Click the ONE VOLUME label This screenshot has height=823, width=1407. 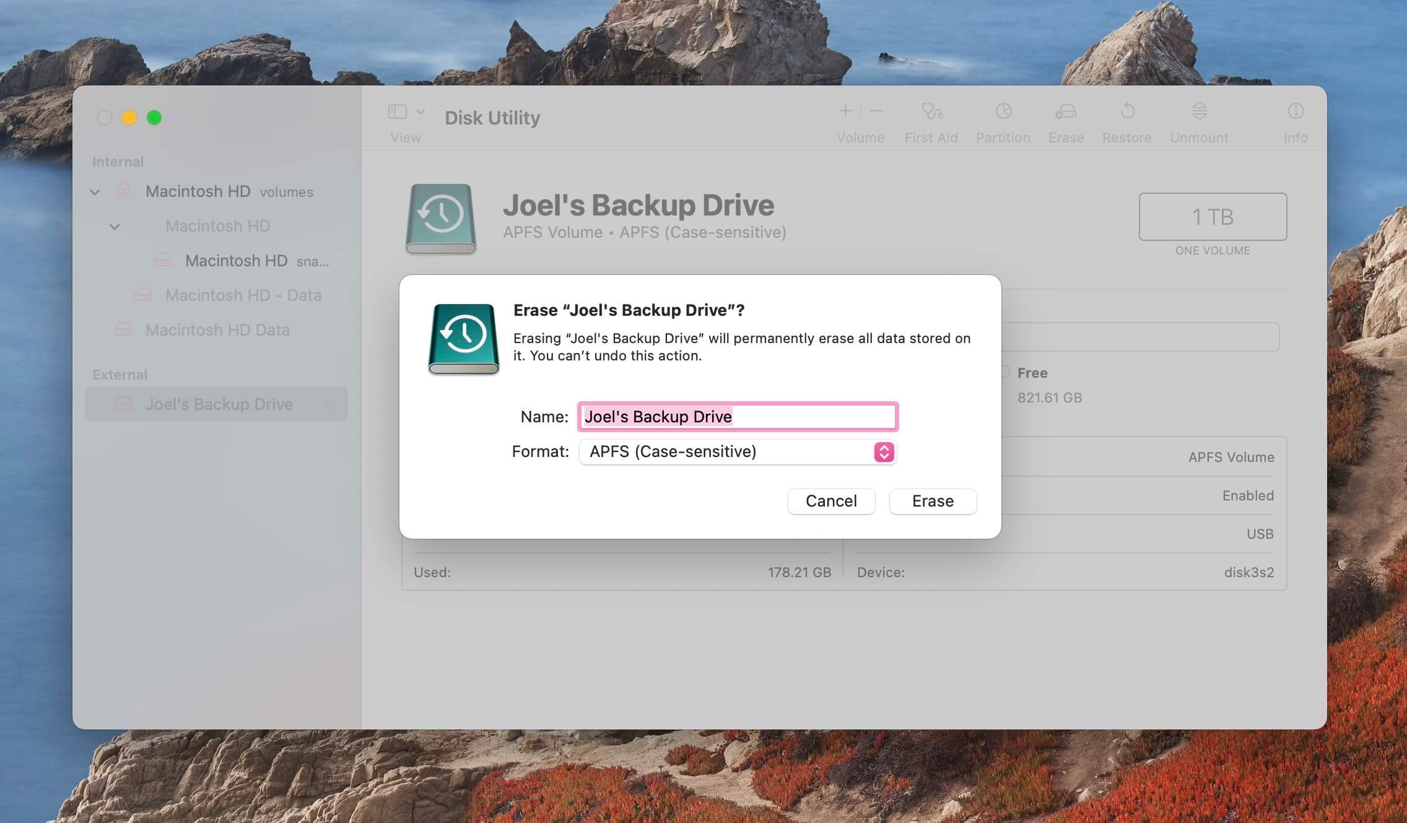pos(1213,250)
